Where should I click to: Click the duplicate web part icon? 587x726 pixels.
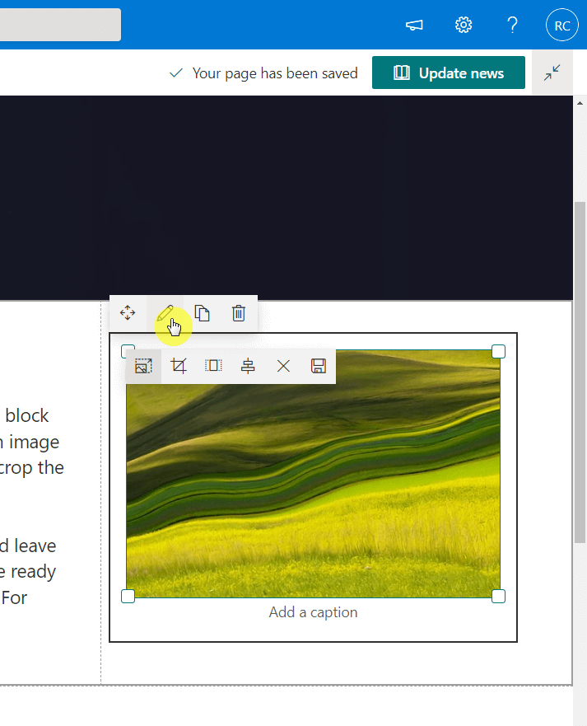tap(203, 313)
